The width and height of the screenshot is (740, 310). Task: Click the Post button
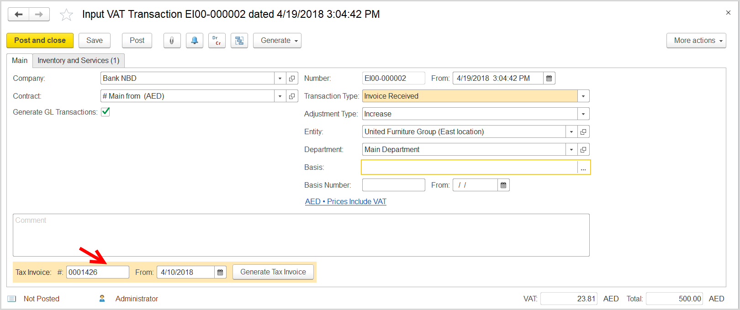(137, 40)
